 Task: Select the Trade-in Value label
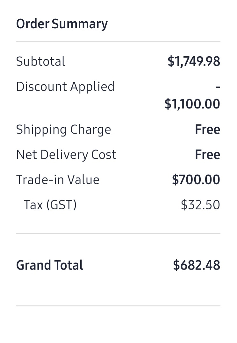click(58, 180)
